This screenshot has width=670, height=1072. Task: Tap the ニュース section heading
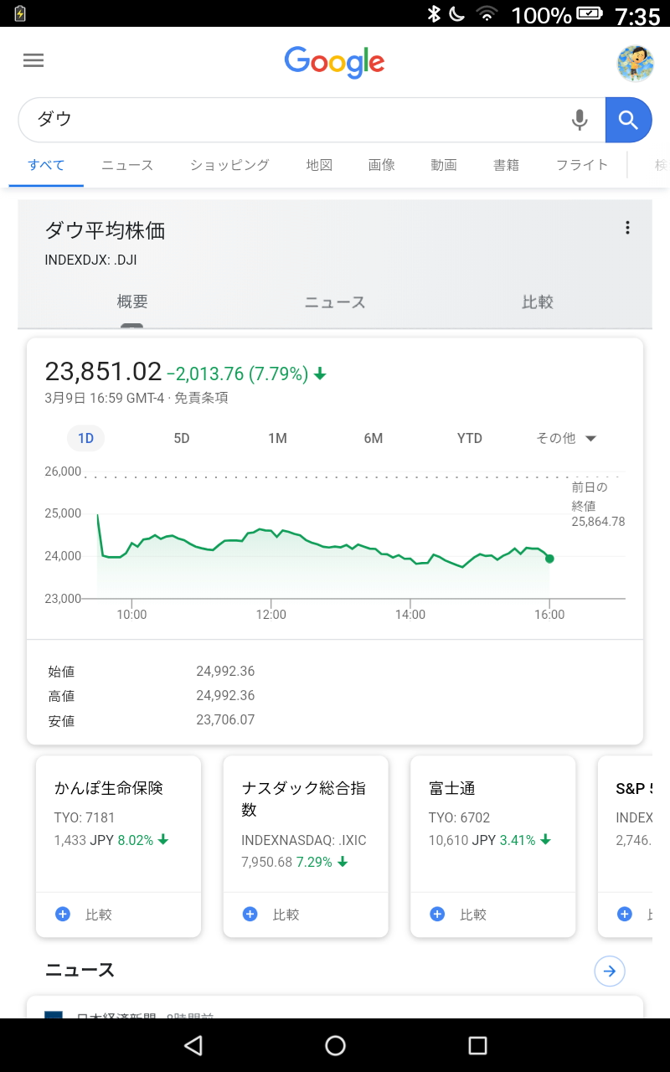[80, 970]
